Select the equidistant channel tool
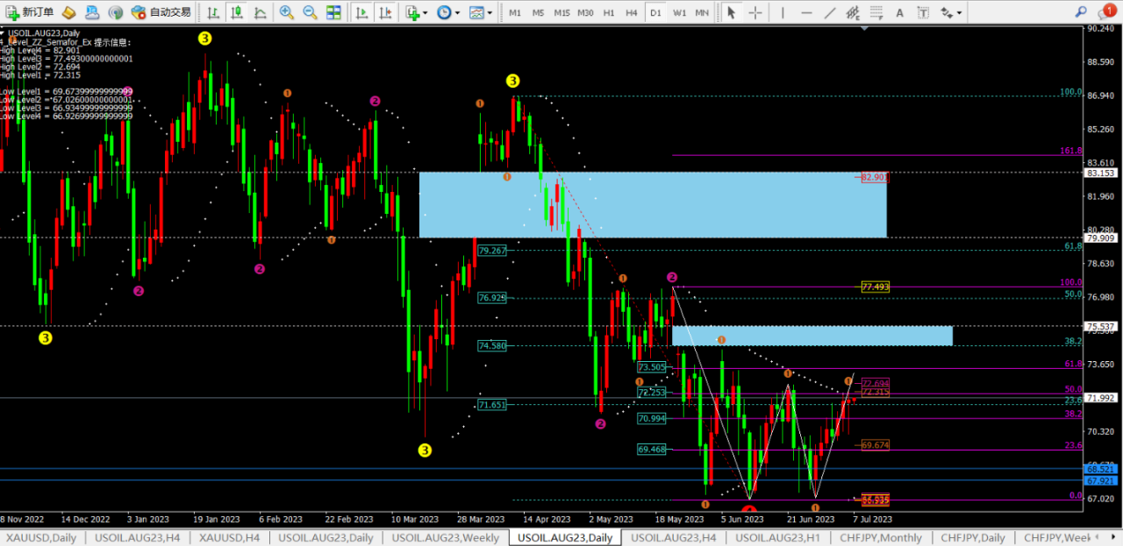The width and height of the screenshot is (1123, 546). pyautogui.click(x=853, y=12)
